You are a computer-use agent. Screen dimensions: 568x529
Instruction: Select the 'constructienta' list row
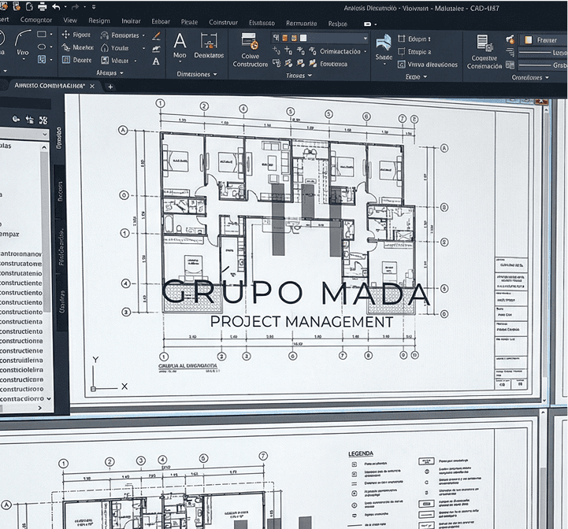point(21,321)
